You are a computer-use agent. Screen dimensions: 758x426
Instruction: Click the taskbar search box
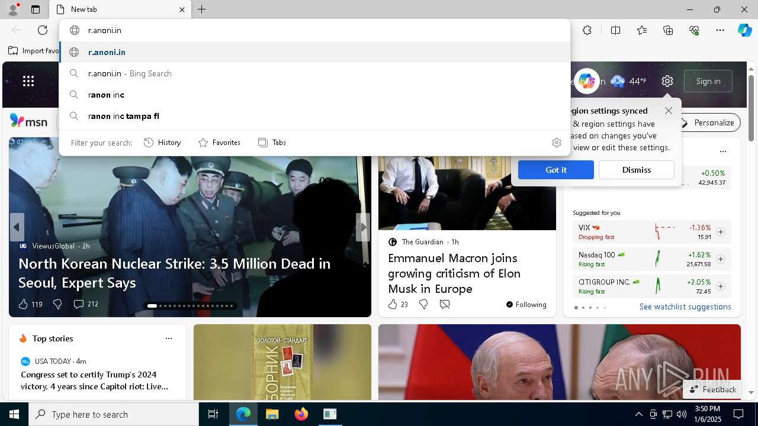click(x=114, y=414)
